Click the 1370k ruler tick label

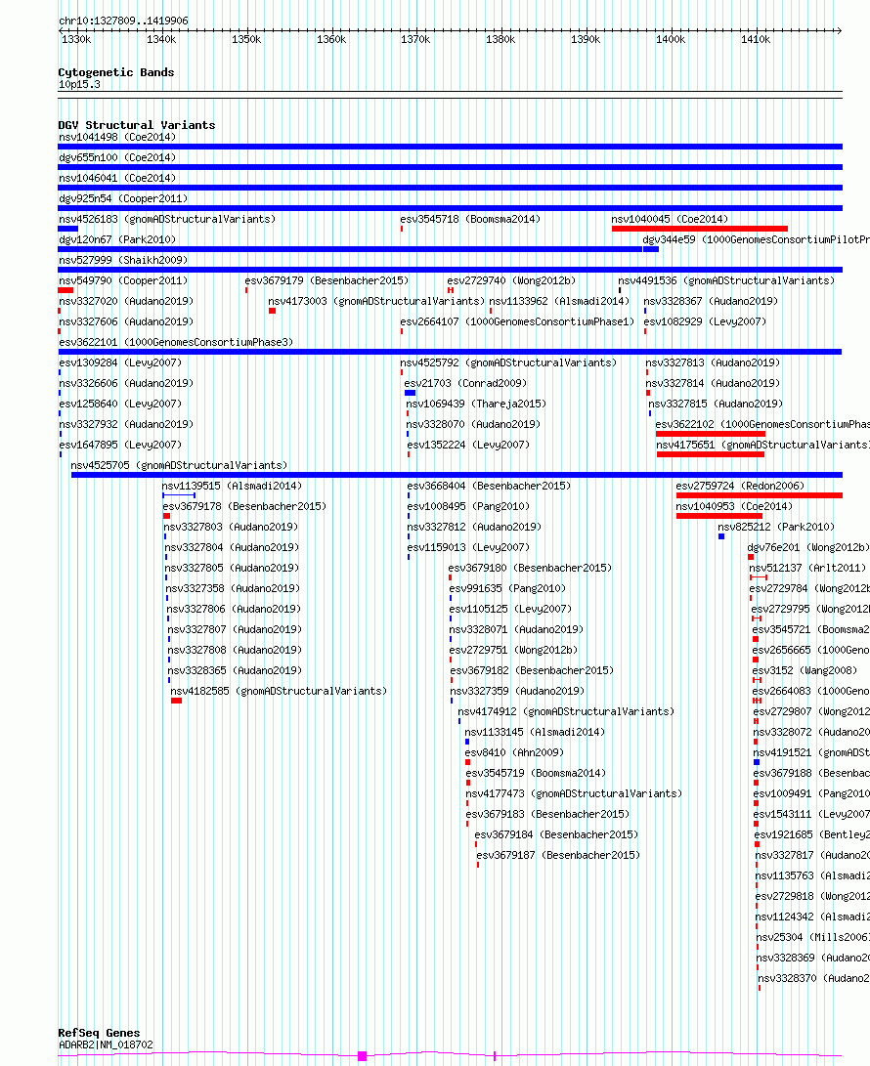[x=415, y=39]
